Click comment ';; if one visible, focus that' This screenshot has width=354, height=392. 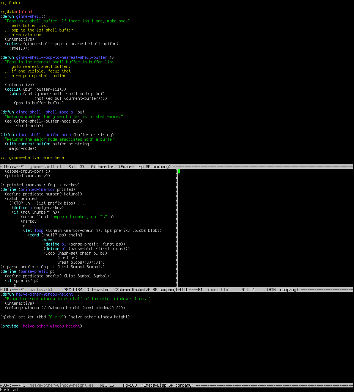pos(38,71)
